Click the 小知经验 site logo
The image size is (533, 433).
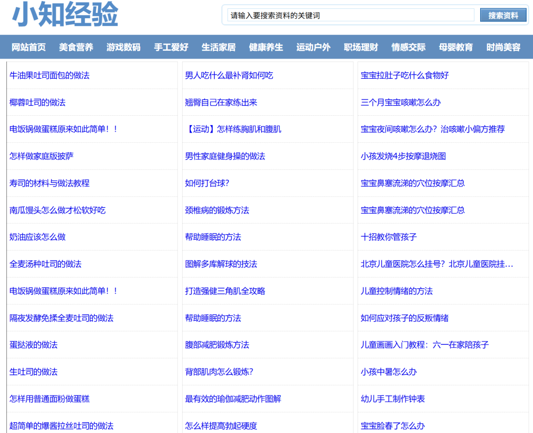(65, 15)
